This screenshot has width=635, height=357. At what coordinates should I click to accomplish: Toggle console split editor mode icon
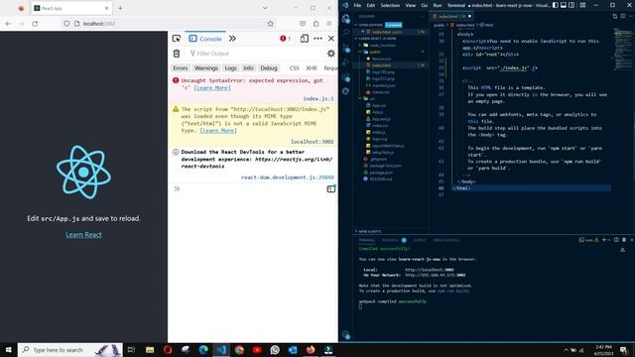[x=331, y=188]
